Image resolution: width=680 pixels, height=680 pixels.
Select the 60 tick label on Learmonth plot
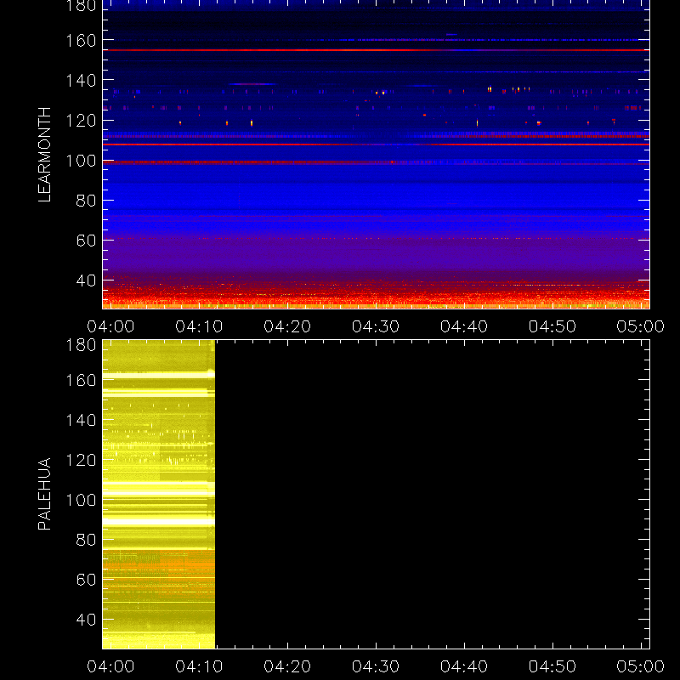[x=86, y=241]
